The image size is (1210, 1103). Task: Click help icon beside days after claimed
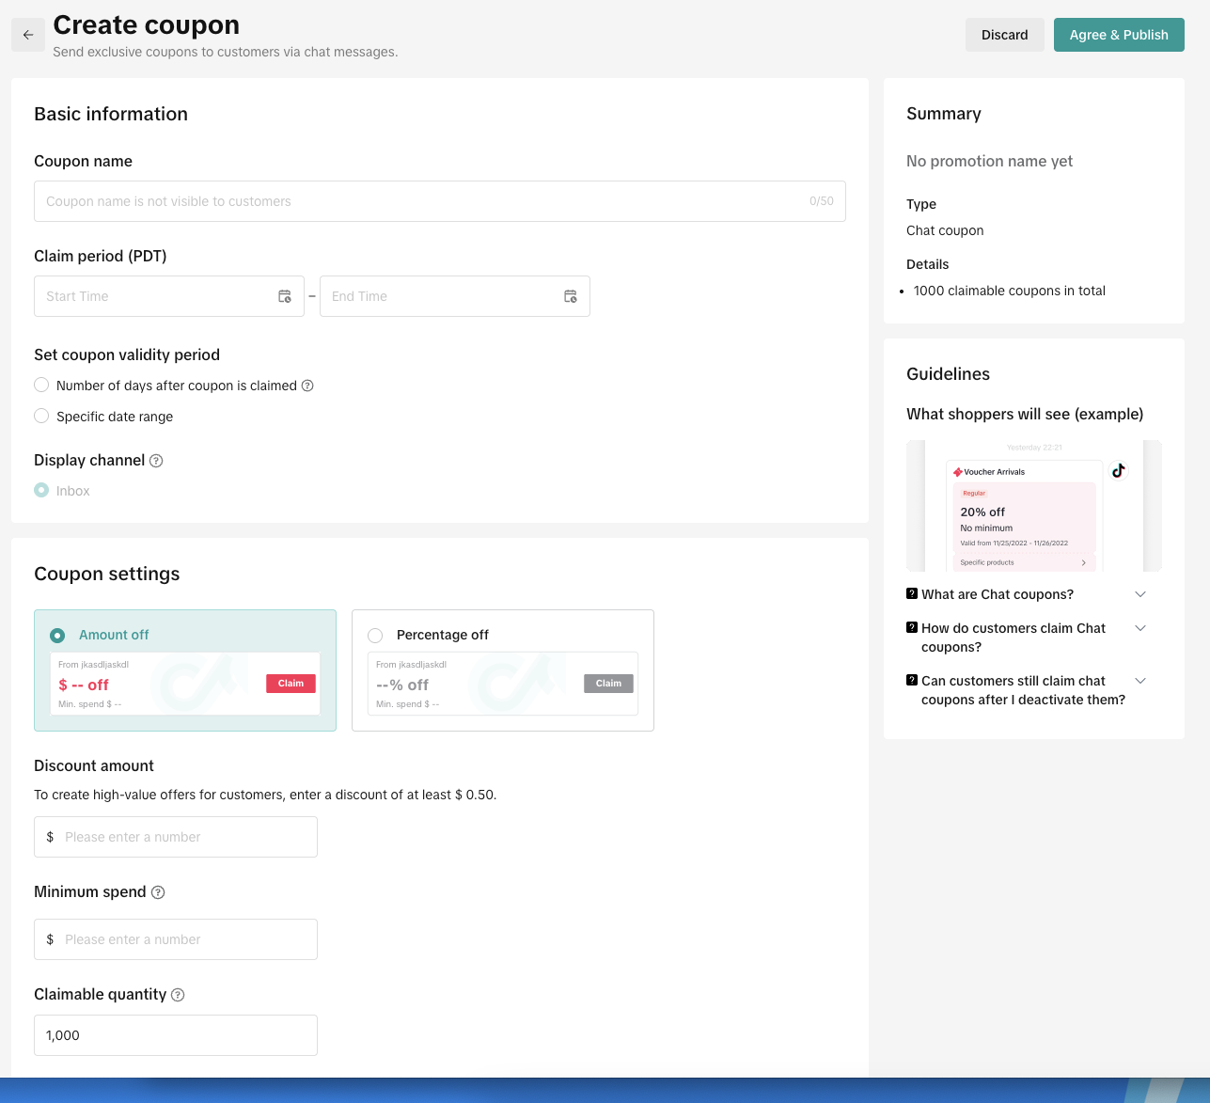click(307, 386)
